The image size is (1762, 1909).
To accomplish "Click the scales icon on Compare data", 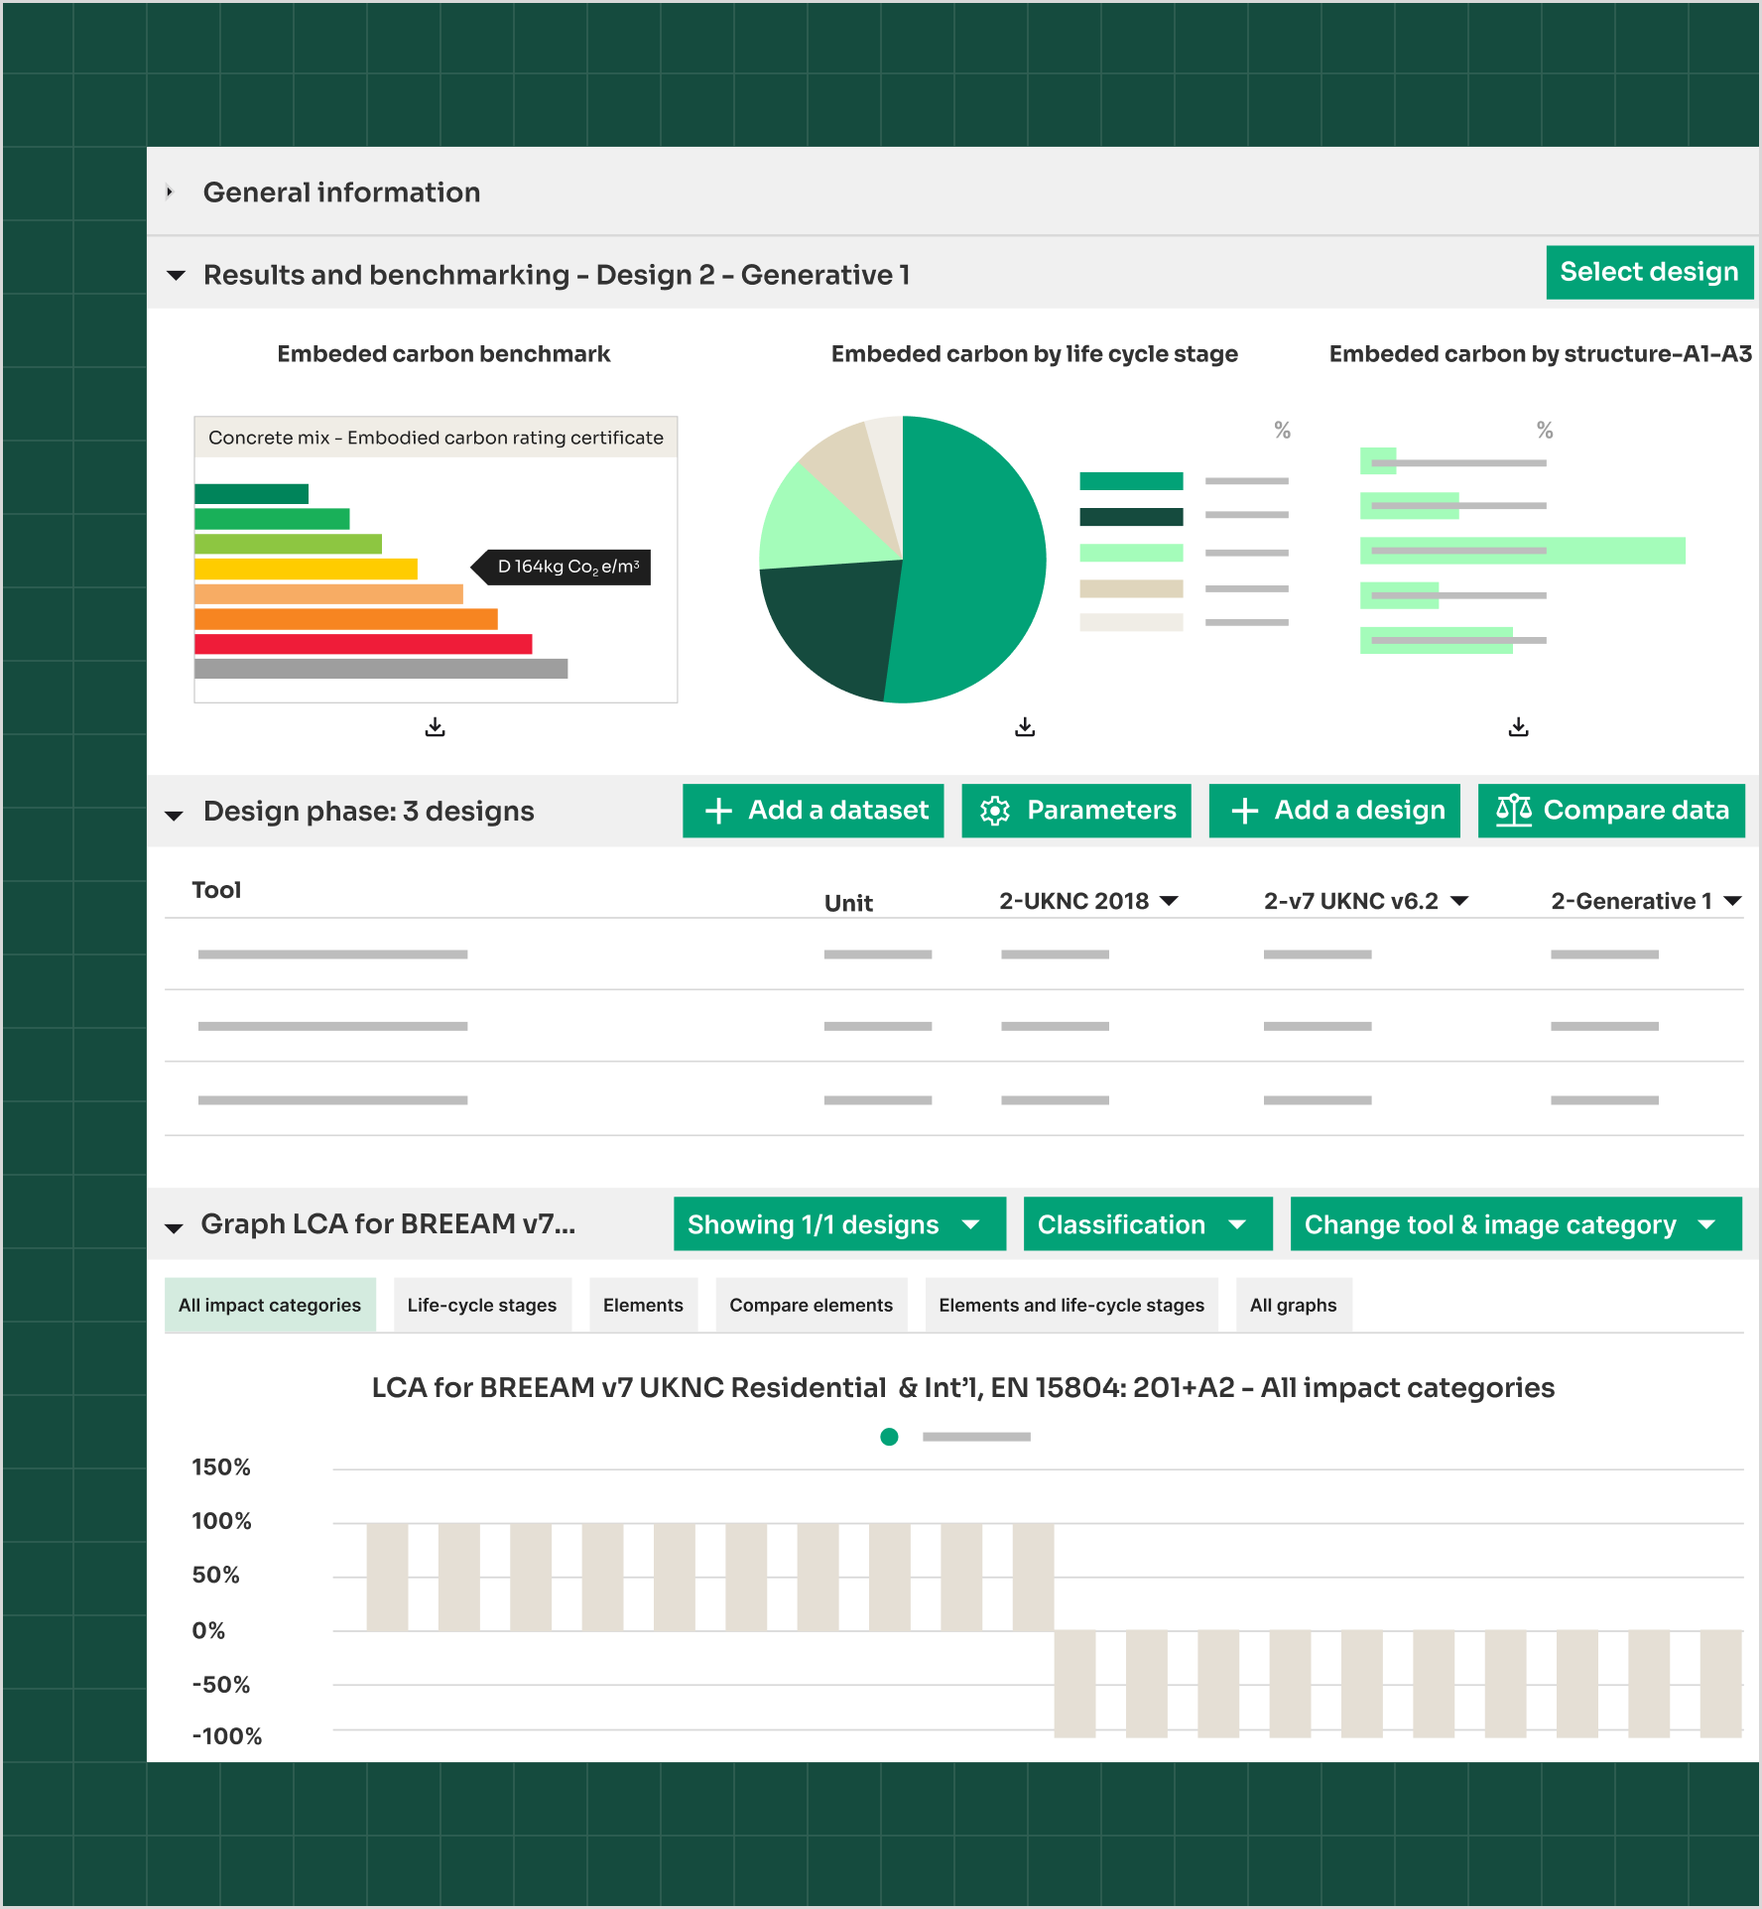I will (1513, 811).
